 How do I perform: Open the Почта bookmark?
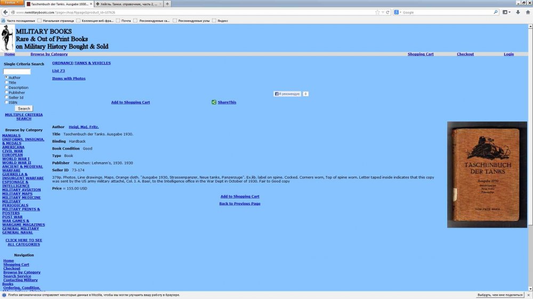(x=124, y=21)
